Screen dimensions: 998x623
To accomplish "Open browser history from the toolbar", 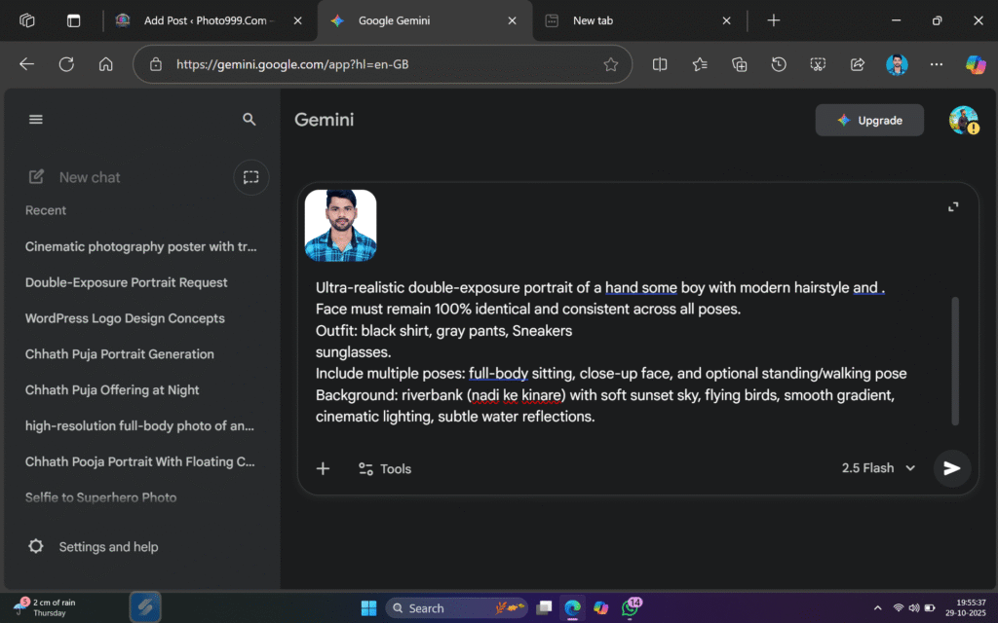I will 779,64.
